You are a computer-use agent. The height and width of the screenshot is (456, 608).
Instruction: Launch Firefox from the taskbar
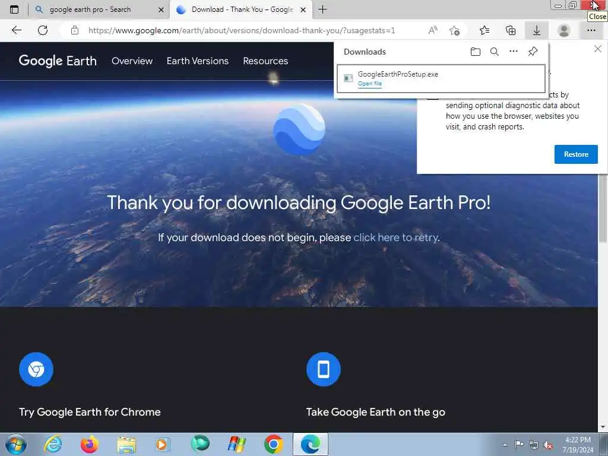click(x=89, y=444)
